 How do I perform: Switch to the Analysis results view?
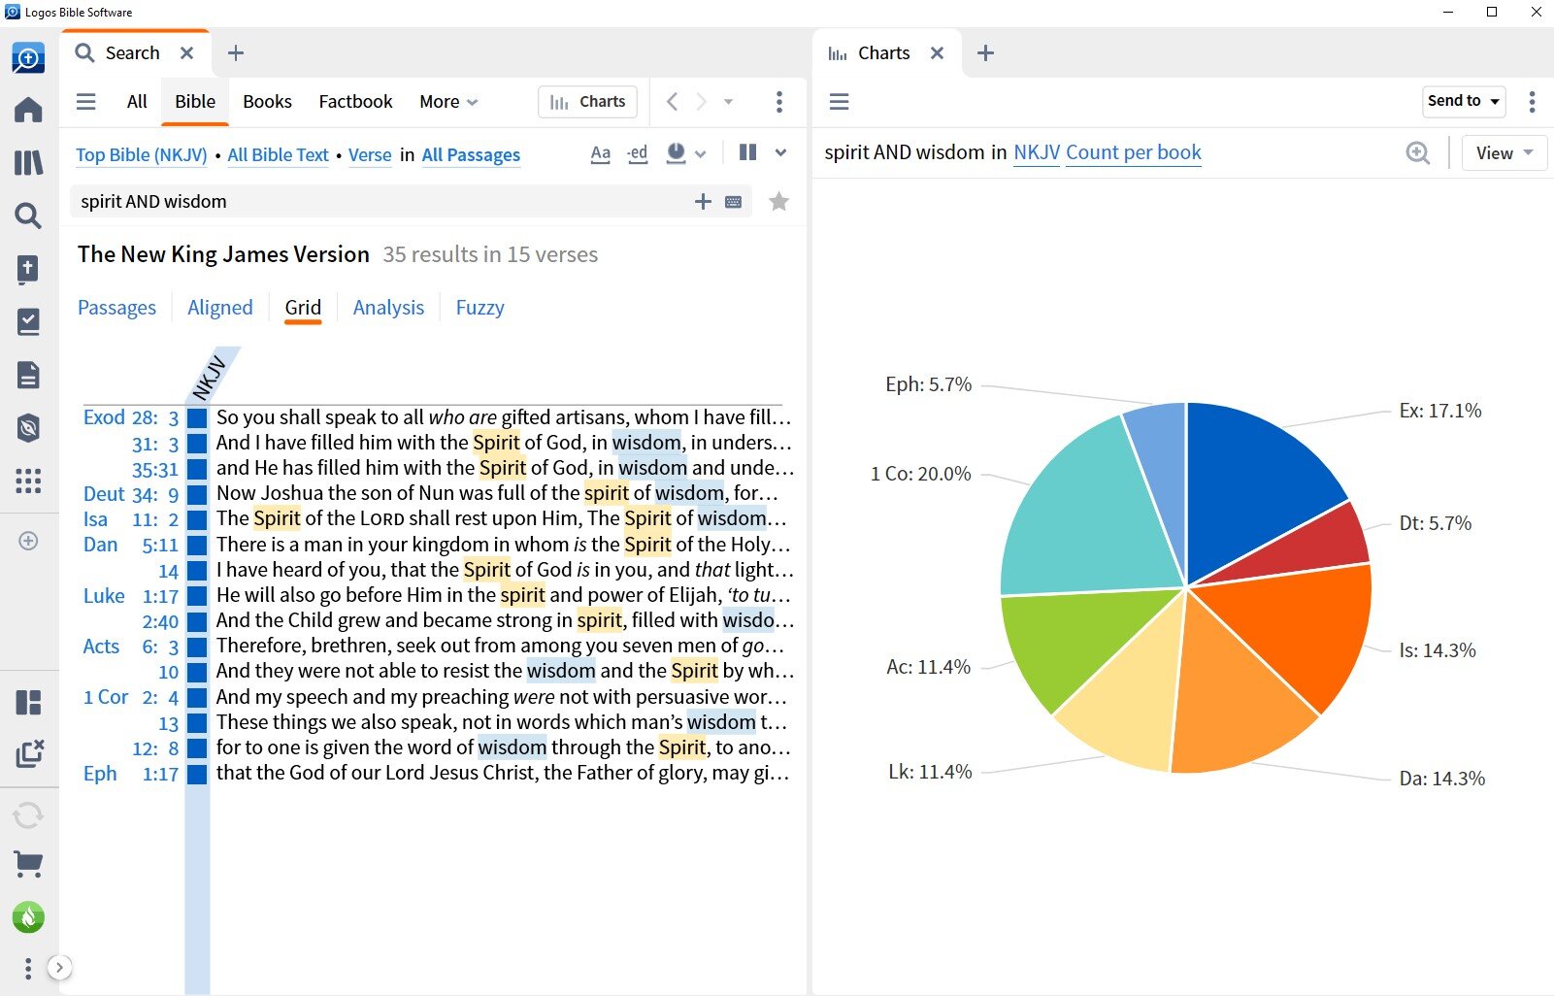point(388,308)
